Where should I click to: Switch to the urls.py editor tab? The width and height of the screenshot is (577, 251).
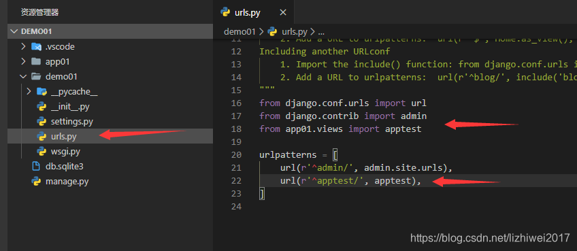254,12
